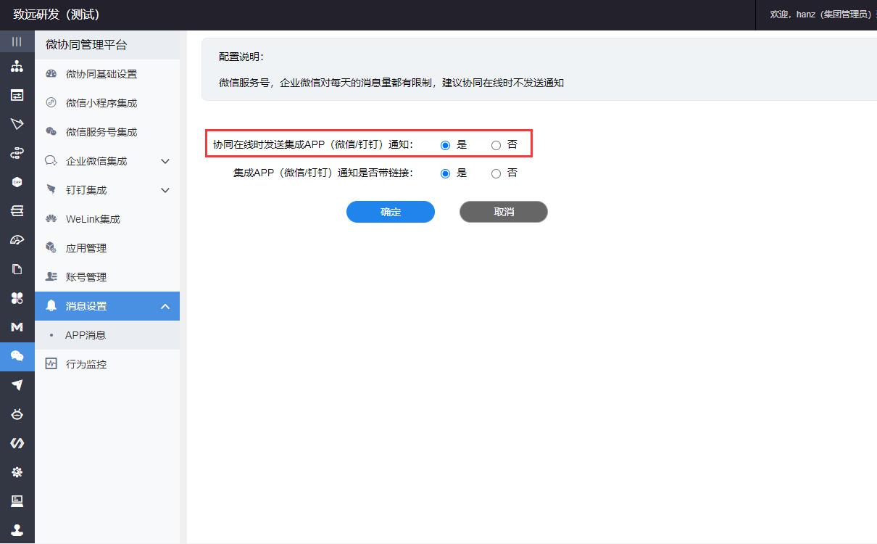Image resolution: width=877 pixels, height=544 pixels.
Task: Click the cube gear icon beside 应用管理
Action: [x=51, y=248]
